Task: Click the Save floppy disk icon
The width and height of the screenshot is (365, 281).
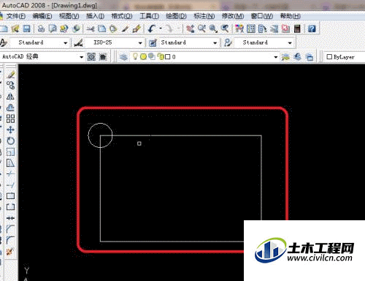Action: pos(26,29)
